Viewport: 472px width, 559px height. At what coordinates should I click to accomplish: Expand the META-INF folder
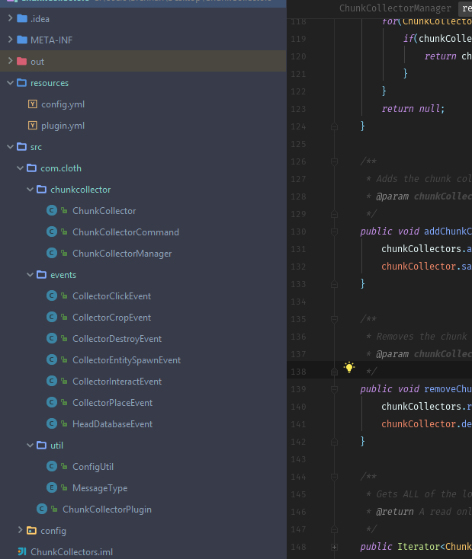point(10,40)
